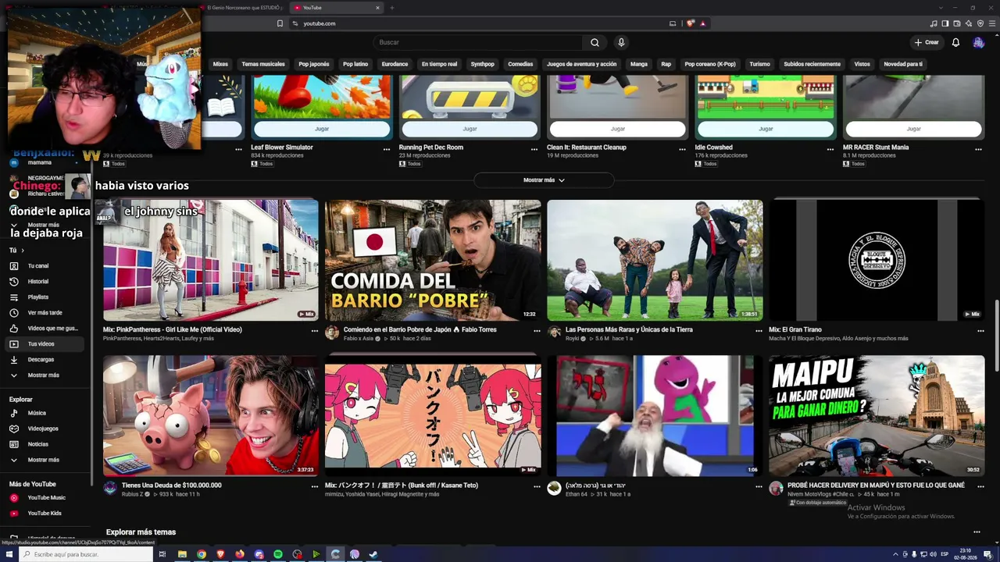This screenshot has width=1000, height=562.
Task: Open Windows Start menu
Action: coord(9,554)
